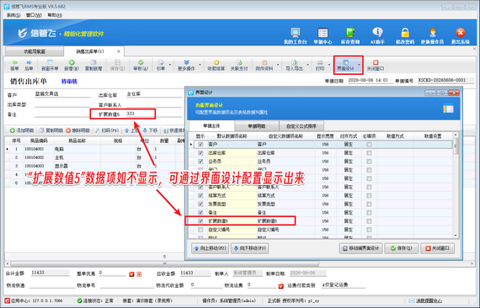Click 审核(A) toolbar icon

point(141,65)
